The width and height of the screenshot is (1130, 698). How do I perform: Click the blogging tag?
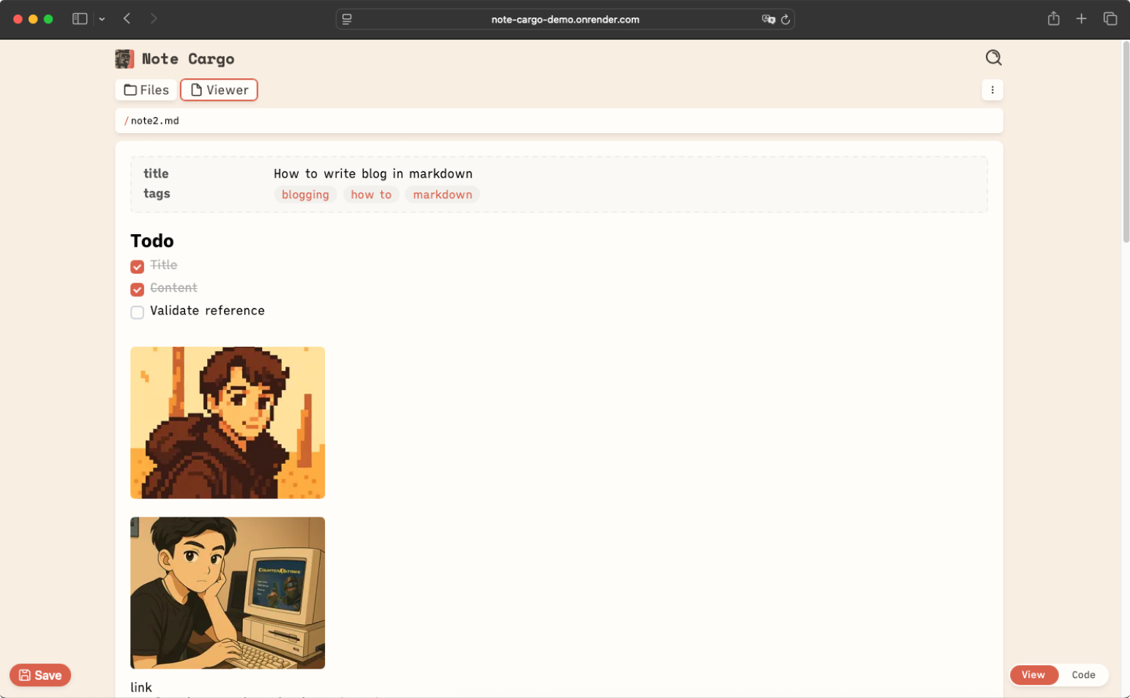305,195
